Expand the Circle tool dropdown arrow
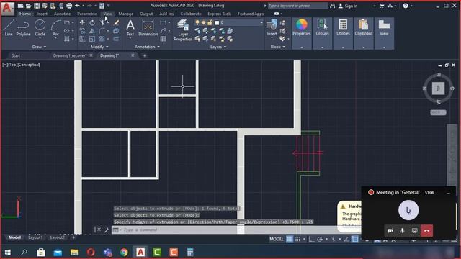Viewport: 461px width, 259px height. pos(40,38)
